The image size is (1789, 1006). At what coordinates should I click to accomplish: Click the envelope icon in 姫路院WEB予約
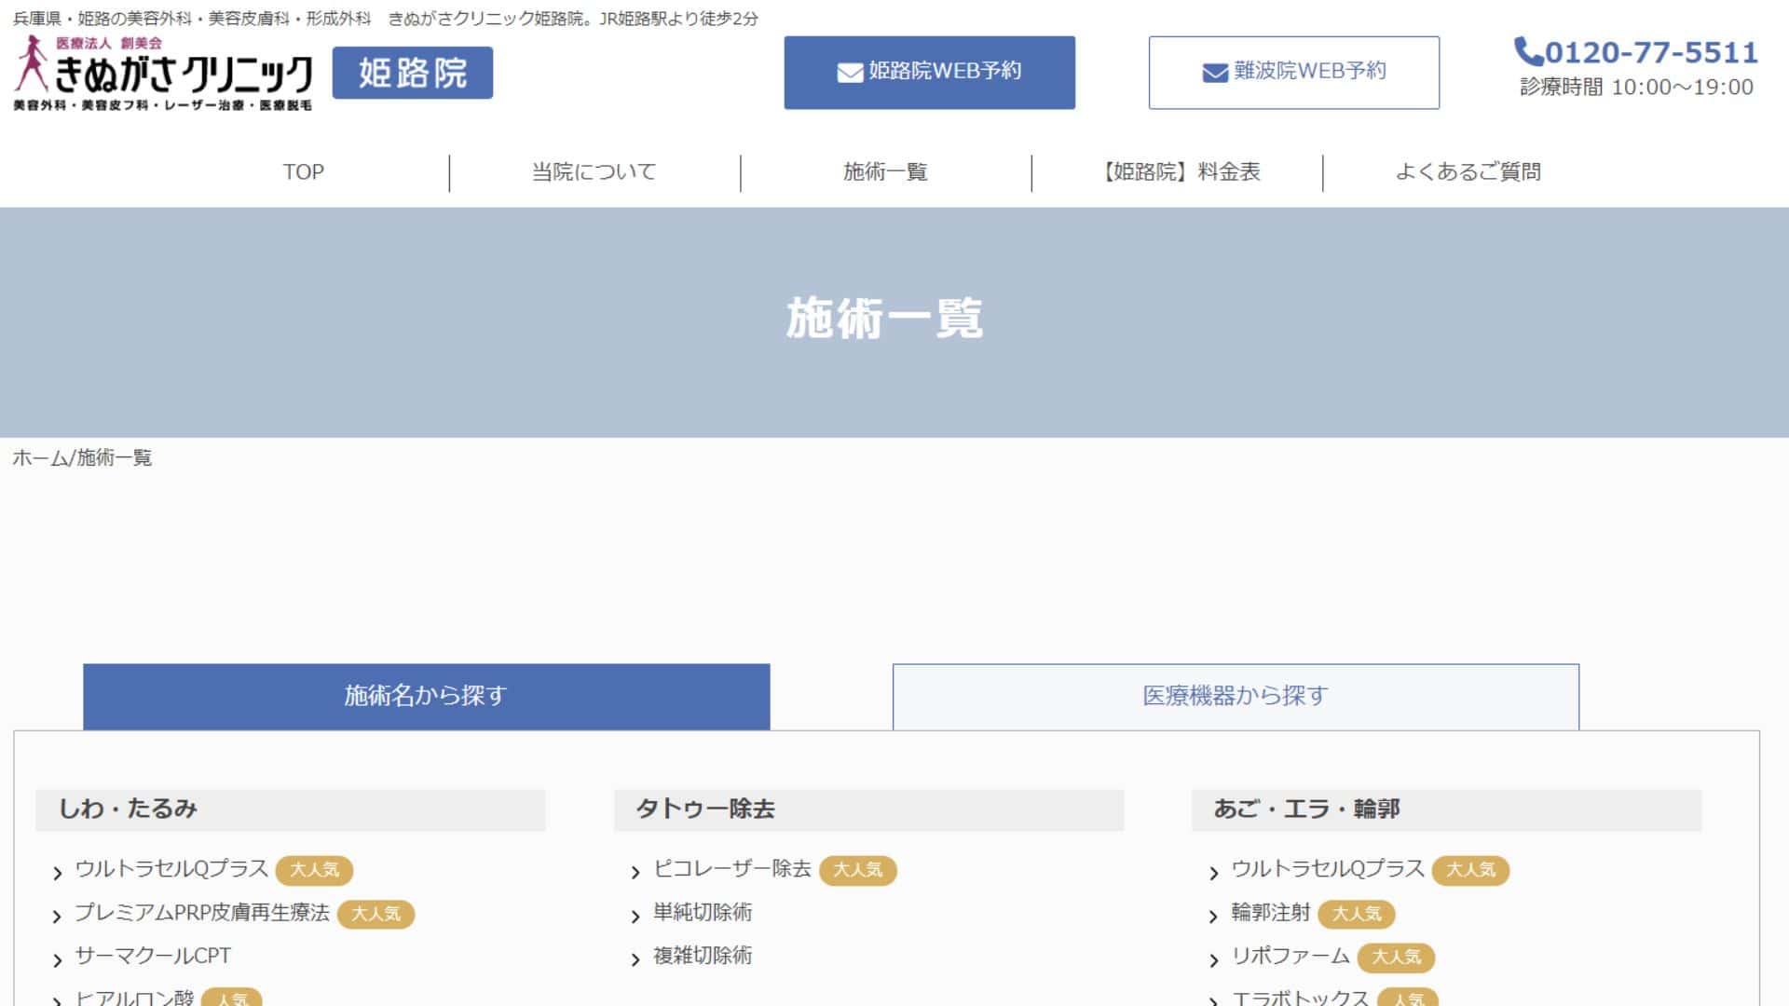[x=850, y=73]
